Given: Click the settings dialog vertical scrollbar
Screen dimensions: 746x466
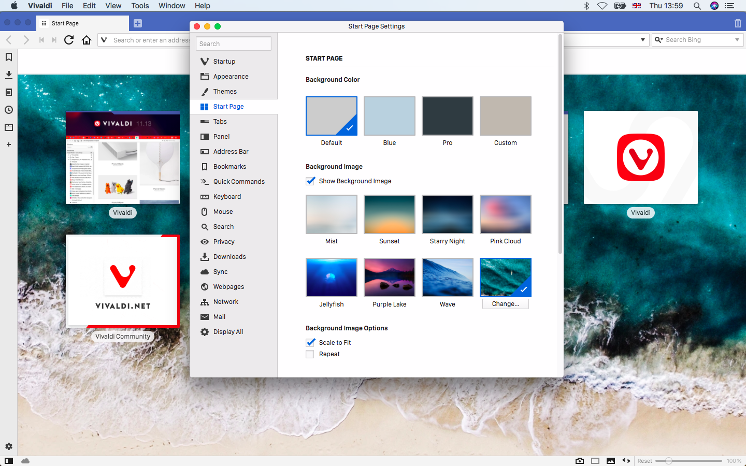Looking at the screenshot, I should 560,144.
